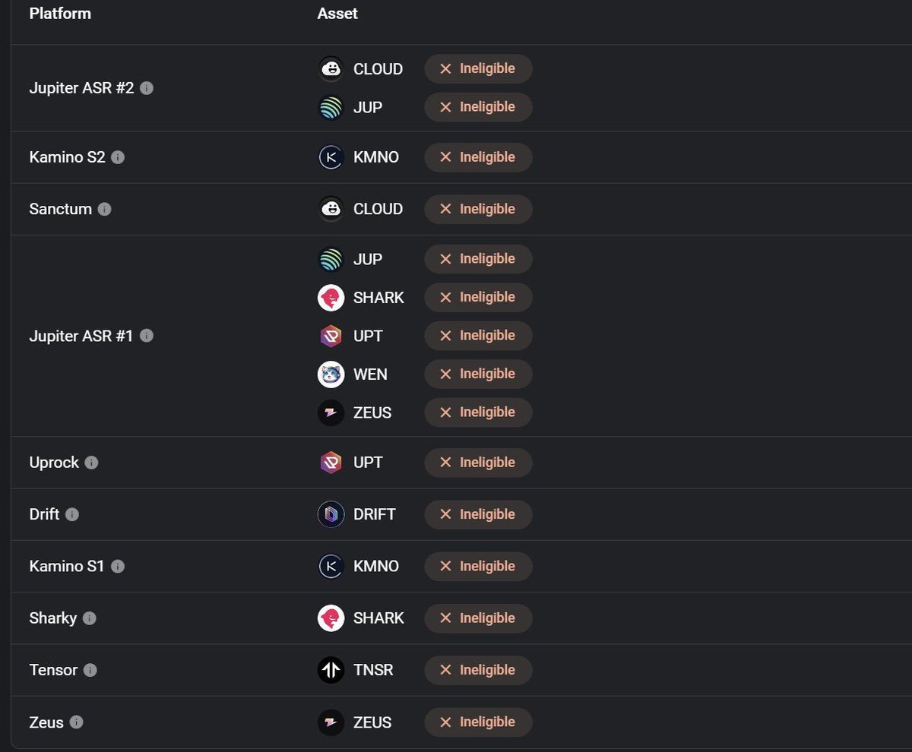This screenshot has width=912, height=752.
Task: Click the Platform column header
Action: tap(60, 14)
